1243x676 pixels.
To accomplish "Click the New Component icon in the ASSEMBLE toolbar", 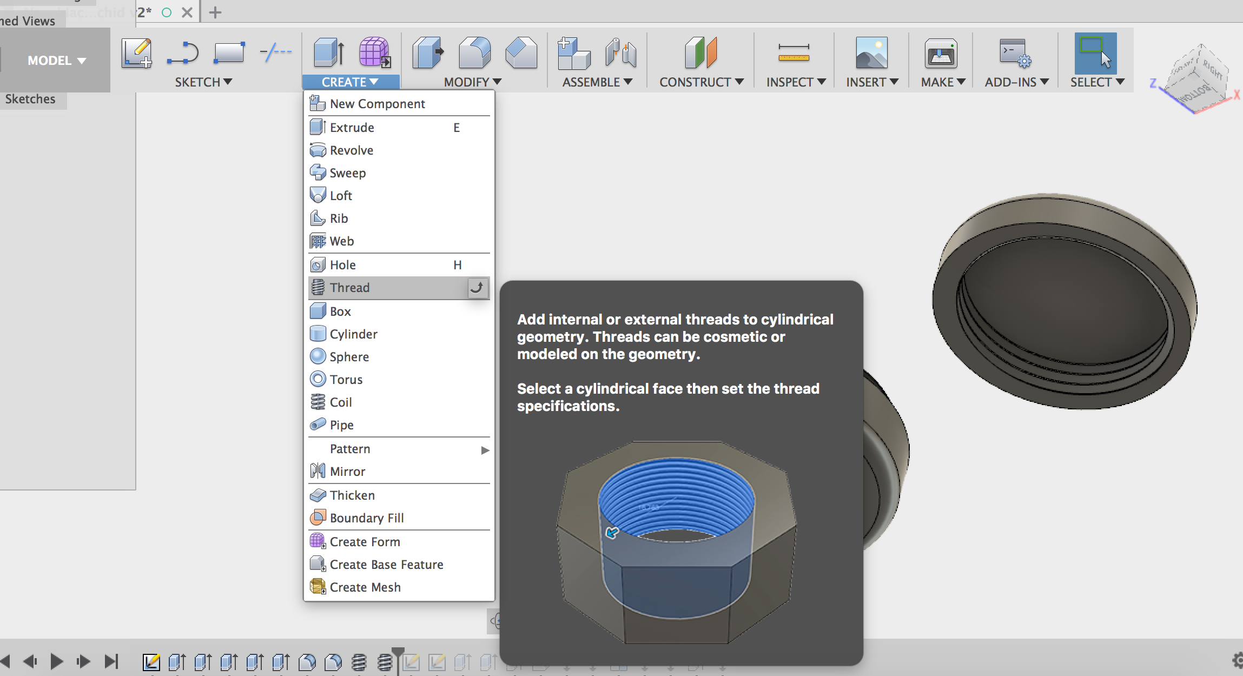I will pos(573,53).
